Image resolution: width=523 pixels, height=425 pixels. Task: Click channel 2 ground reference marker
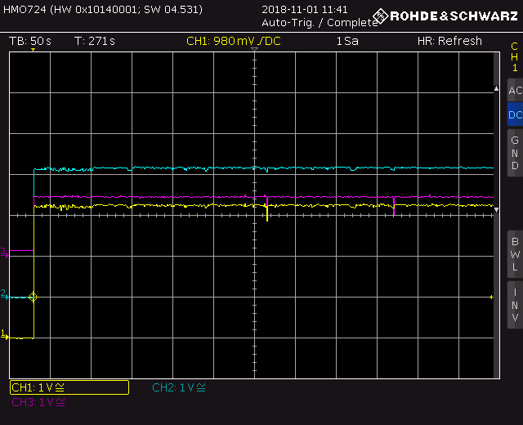(x=4, y=295)
